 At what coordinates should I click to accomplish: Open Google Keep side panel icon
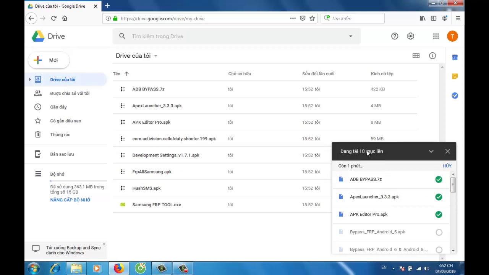455,76
